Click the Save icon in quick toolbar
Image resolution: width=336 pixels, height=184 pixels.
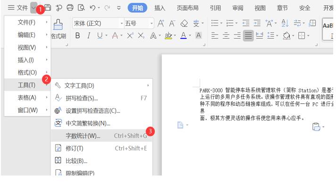[48, 8]
